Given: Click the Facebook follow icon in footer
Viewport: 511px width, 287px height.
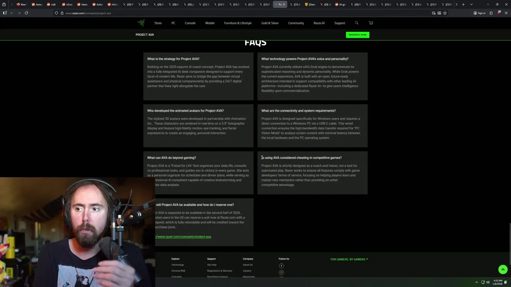Looking at the screenshot, I should click(281, 266).
